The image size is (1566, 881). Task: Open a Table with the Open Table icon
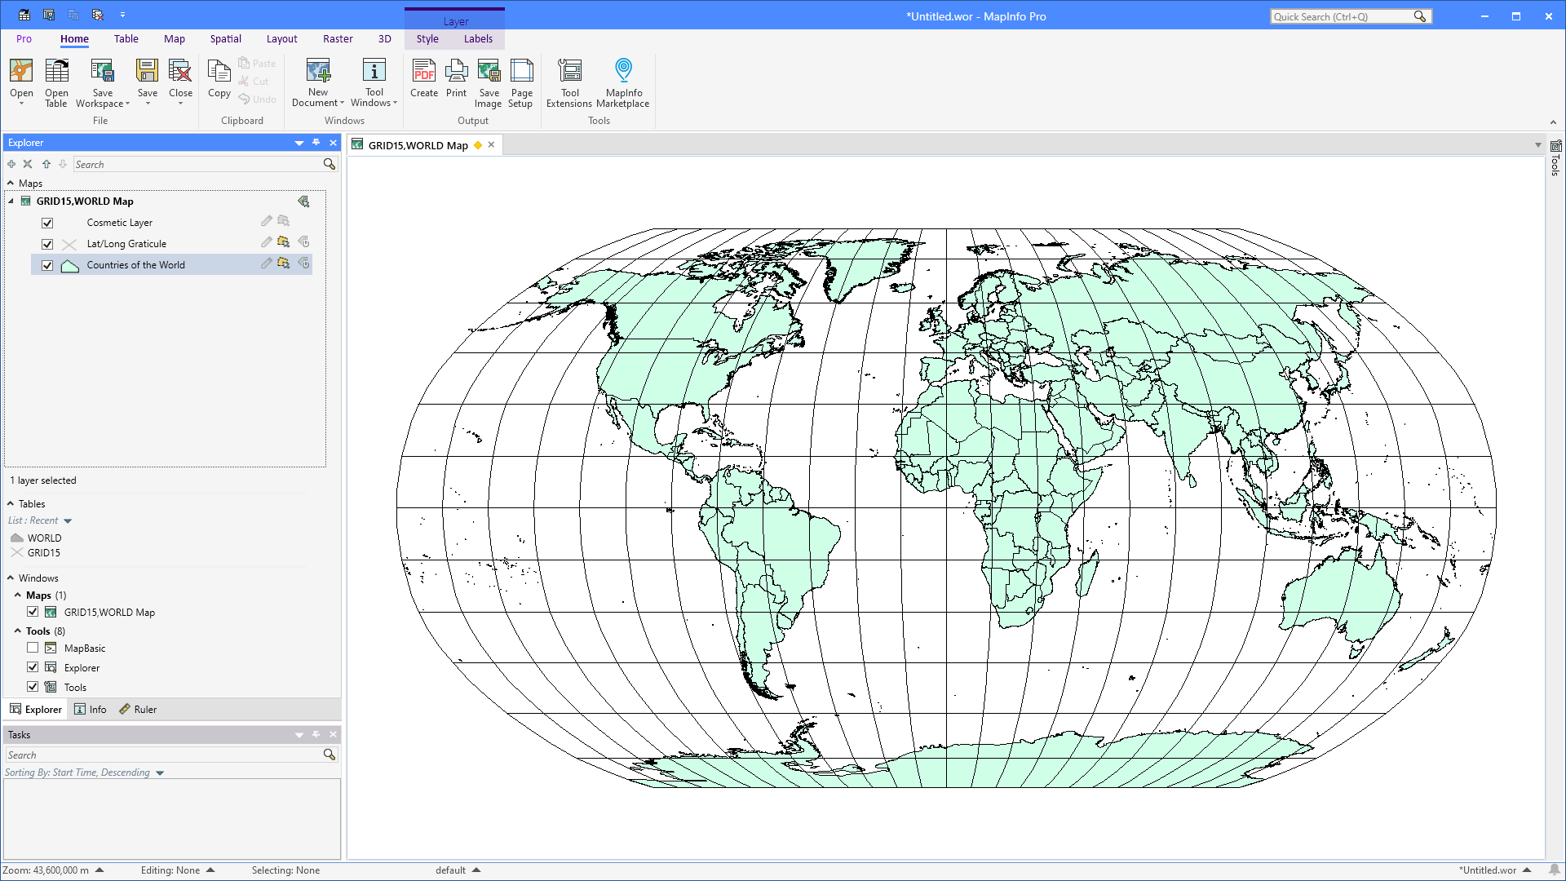pos(56,82)
